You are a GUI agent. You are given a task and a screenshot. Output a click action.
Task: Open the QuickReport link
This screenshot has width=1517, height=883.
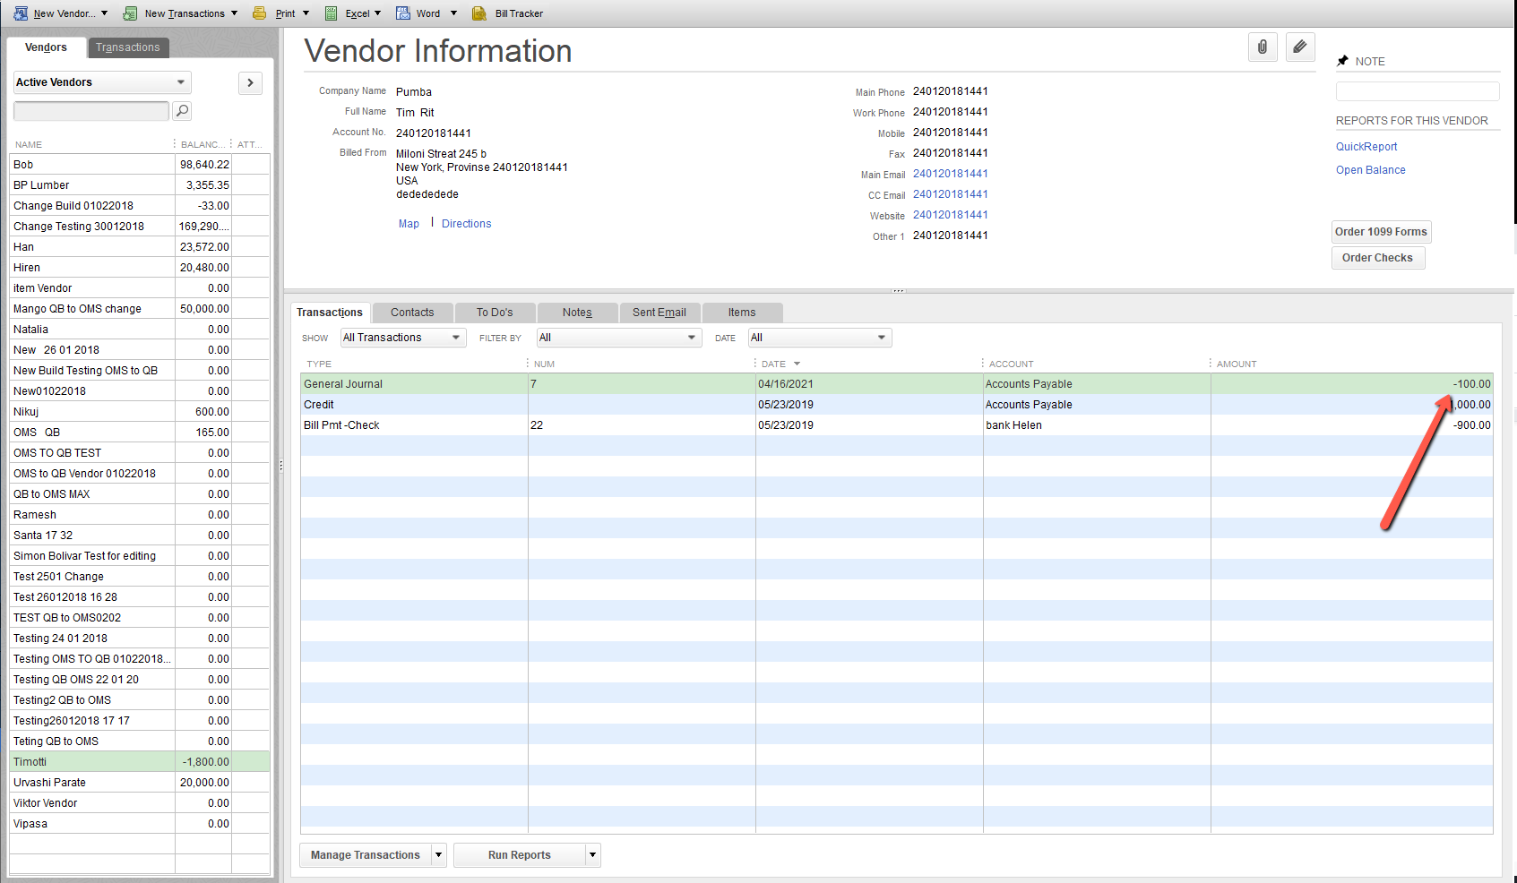1366,147
